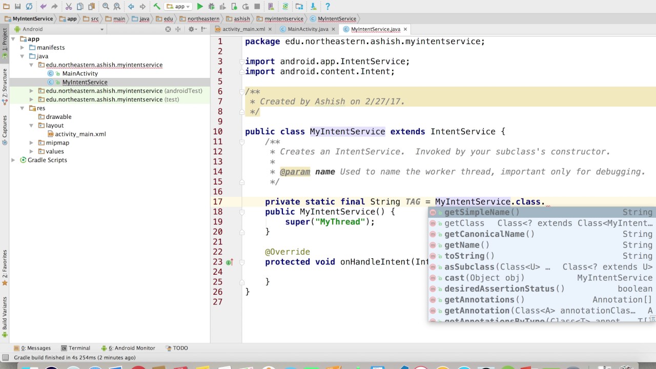Click Collapse All icon in Project panel

[x=178, y=29]
